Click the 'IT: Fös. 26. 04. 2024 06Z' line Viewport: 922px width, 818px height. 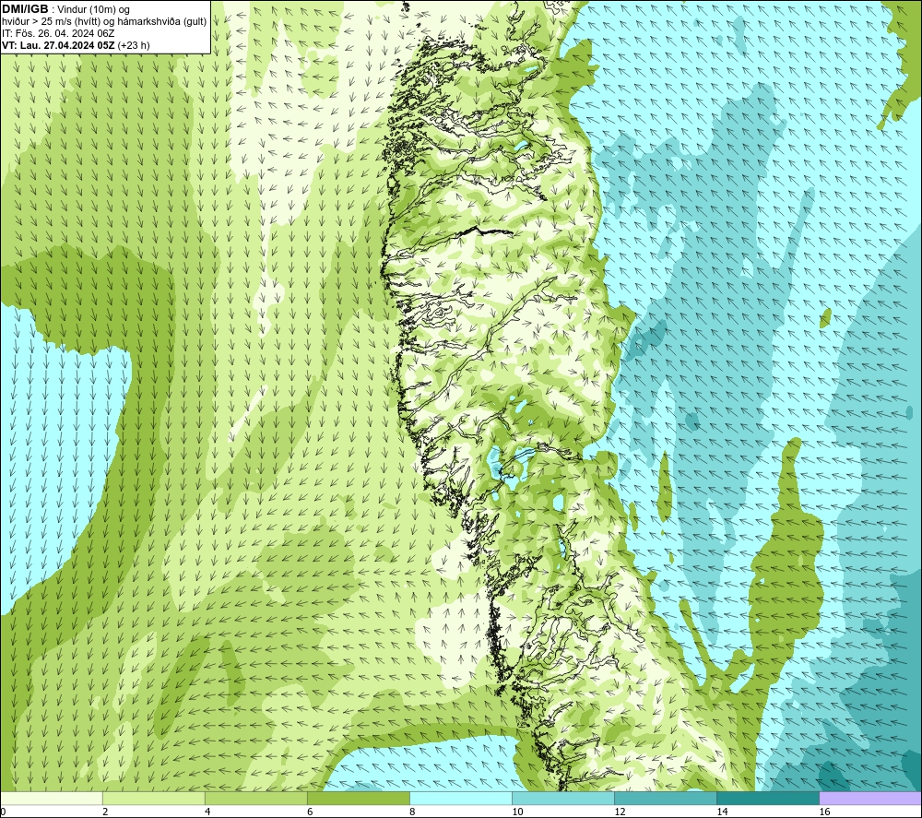coord(58,33)
